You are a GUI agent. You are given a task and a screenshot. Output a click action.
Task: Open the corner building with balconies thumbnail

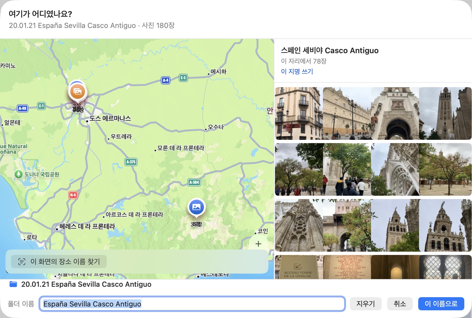coord(299,113)
